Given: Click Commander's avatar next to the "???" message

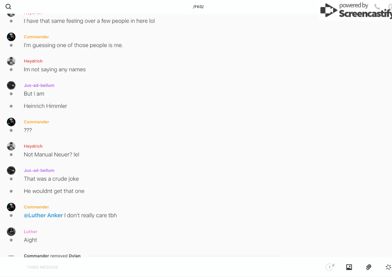Looking at the screenshot, I should [x=11, y=122].
